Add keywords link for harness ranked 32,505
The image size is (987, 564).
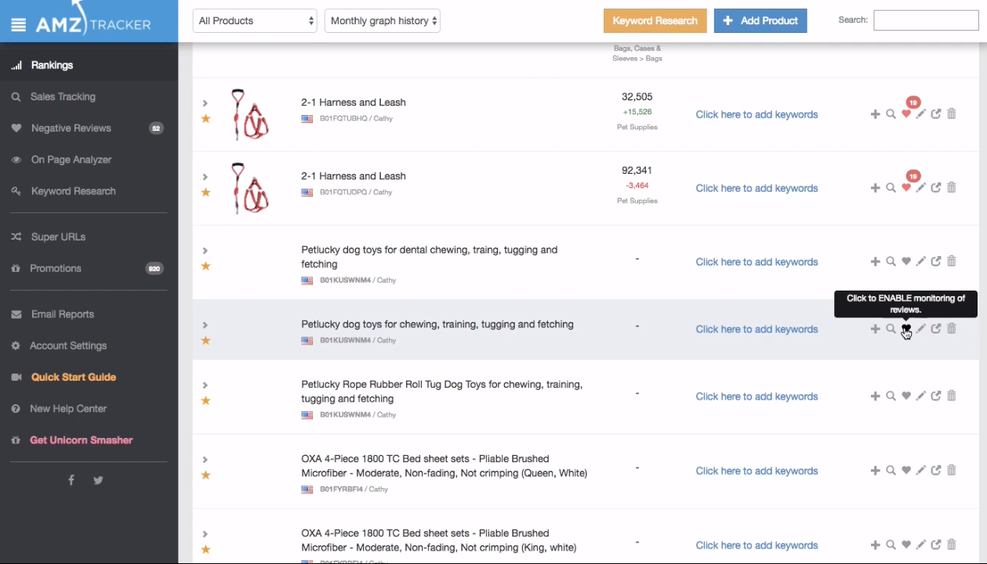click(x=757, y=114)
